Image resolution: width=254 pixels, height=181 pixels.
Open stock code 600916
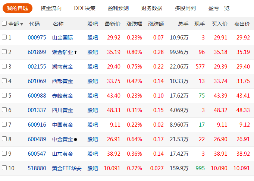coord(37,125)
